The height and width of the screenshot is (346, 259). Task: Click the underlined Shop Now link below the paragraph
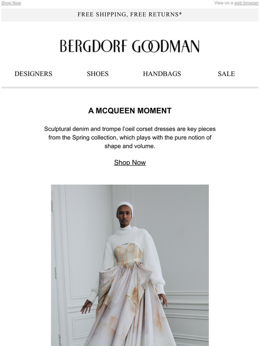click(130, 163)
